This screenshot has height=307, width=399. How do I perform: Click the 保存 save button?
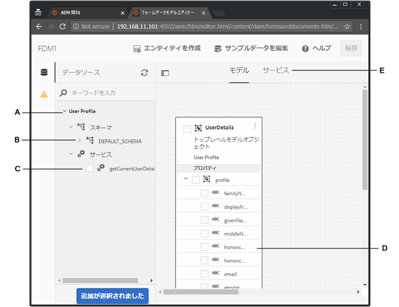(351, 48)
